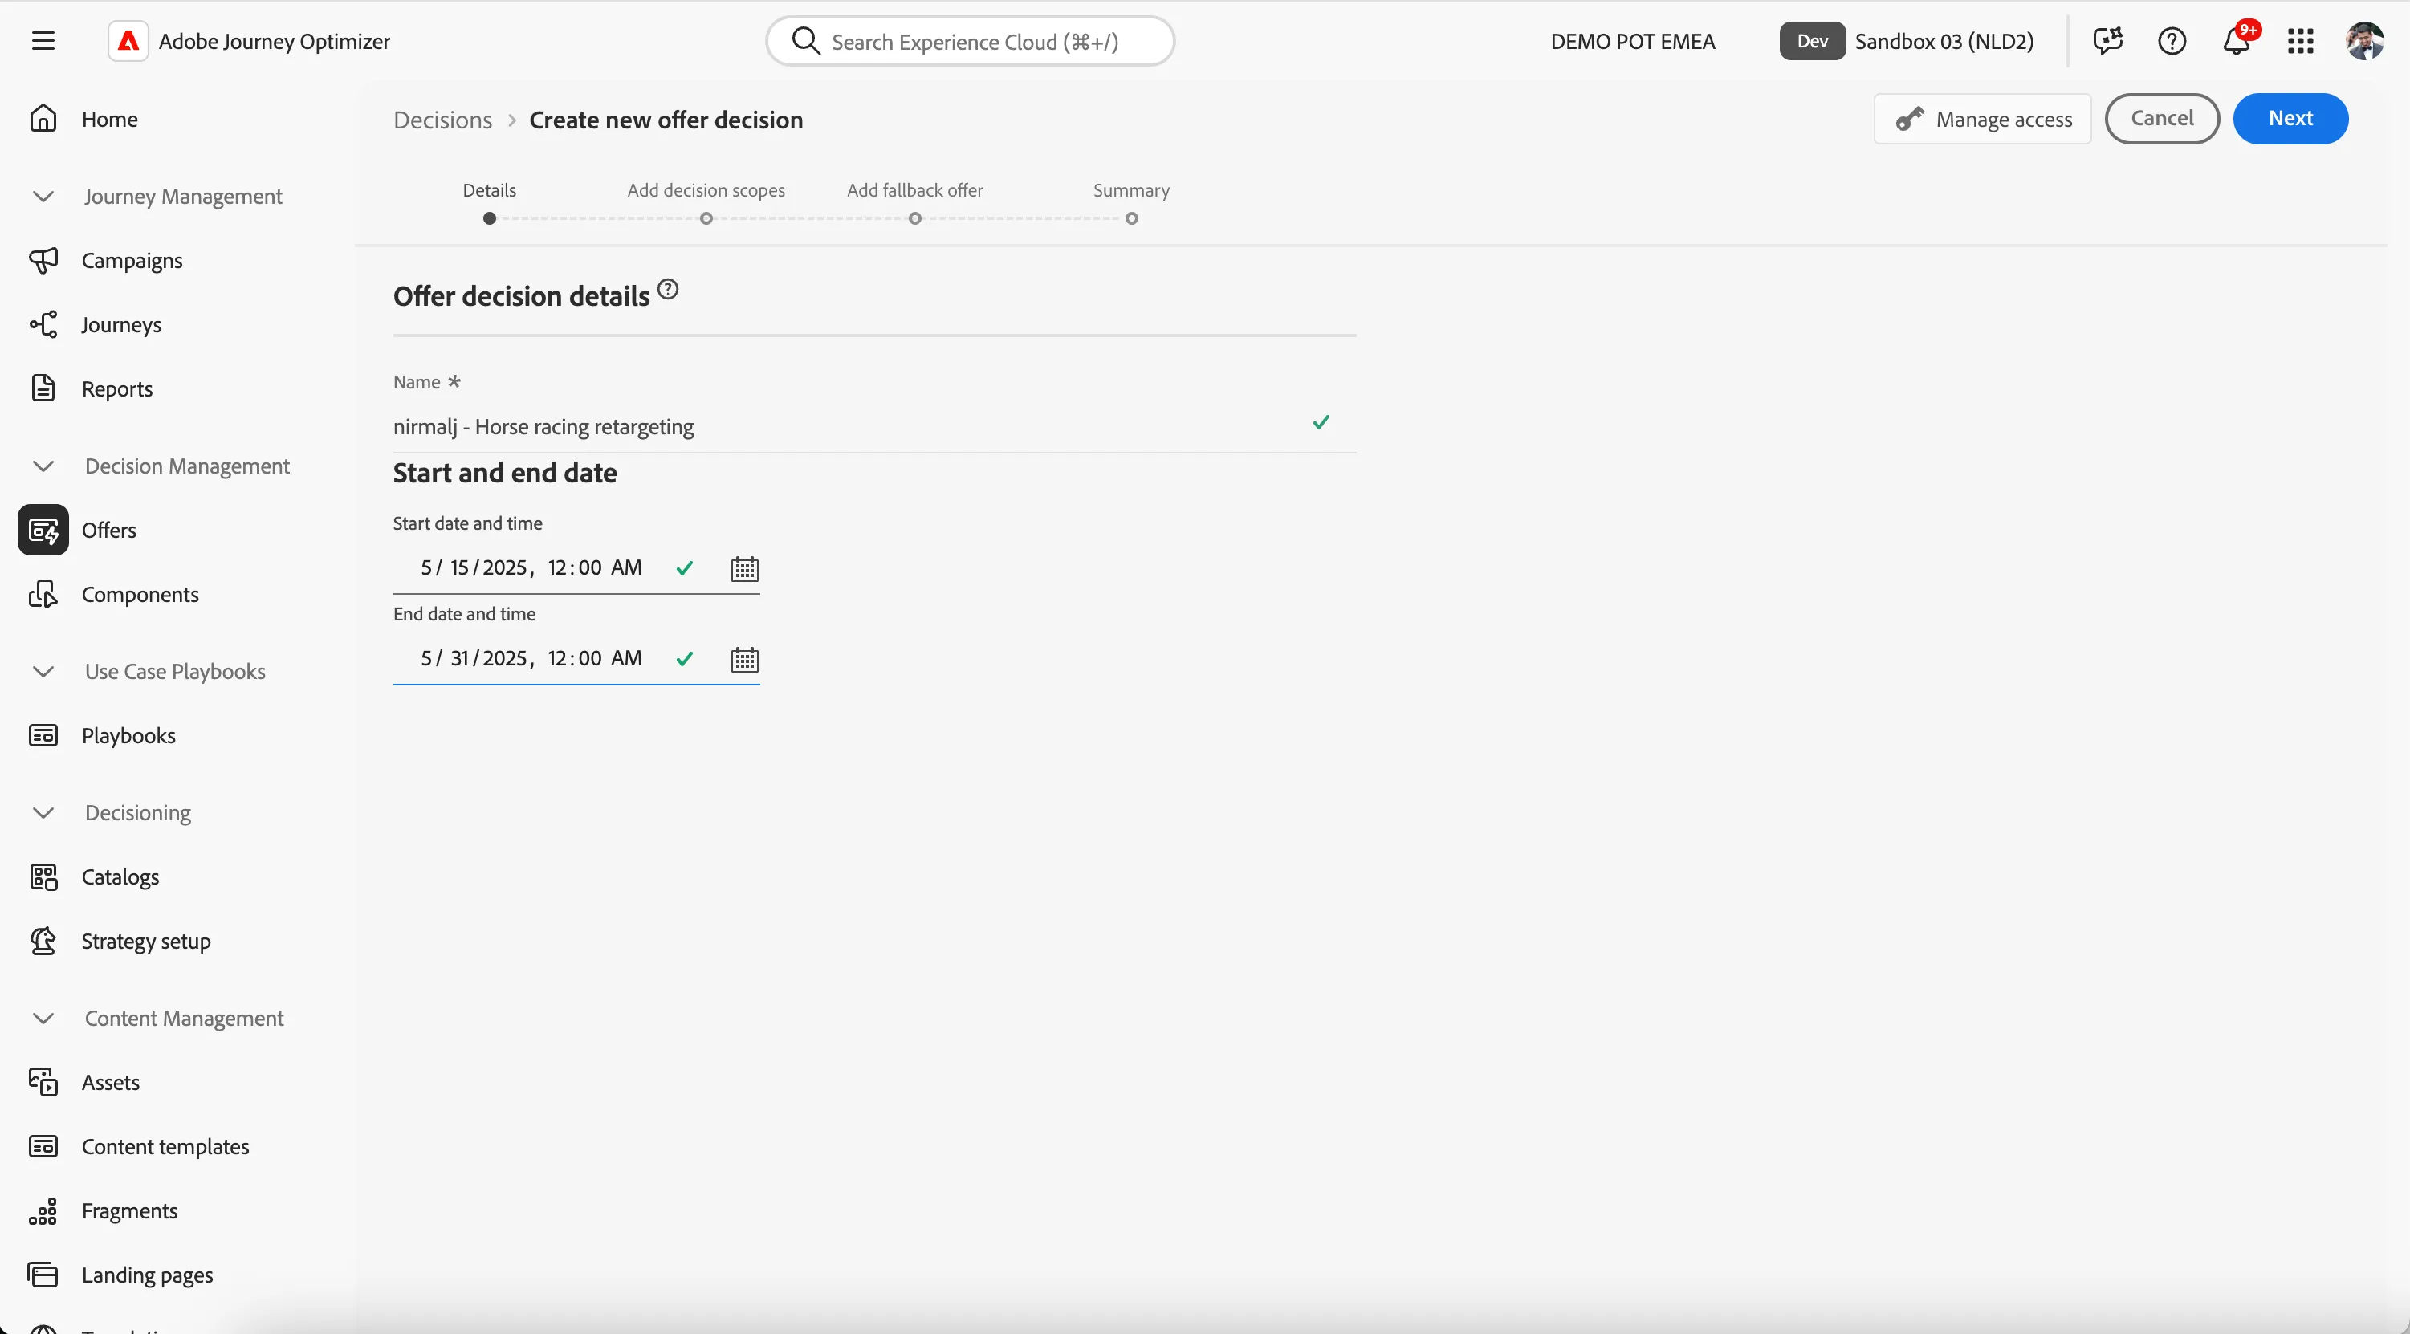The width and height of the screenshot is (2410, 1334).
Task: Click the Playbooks sidebar icon
Action: point(43,735)
